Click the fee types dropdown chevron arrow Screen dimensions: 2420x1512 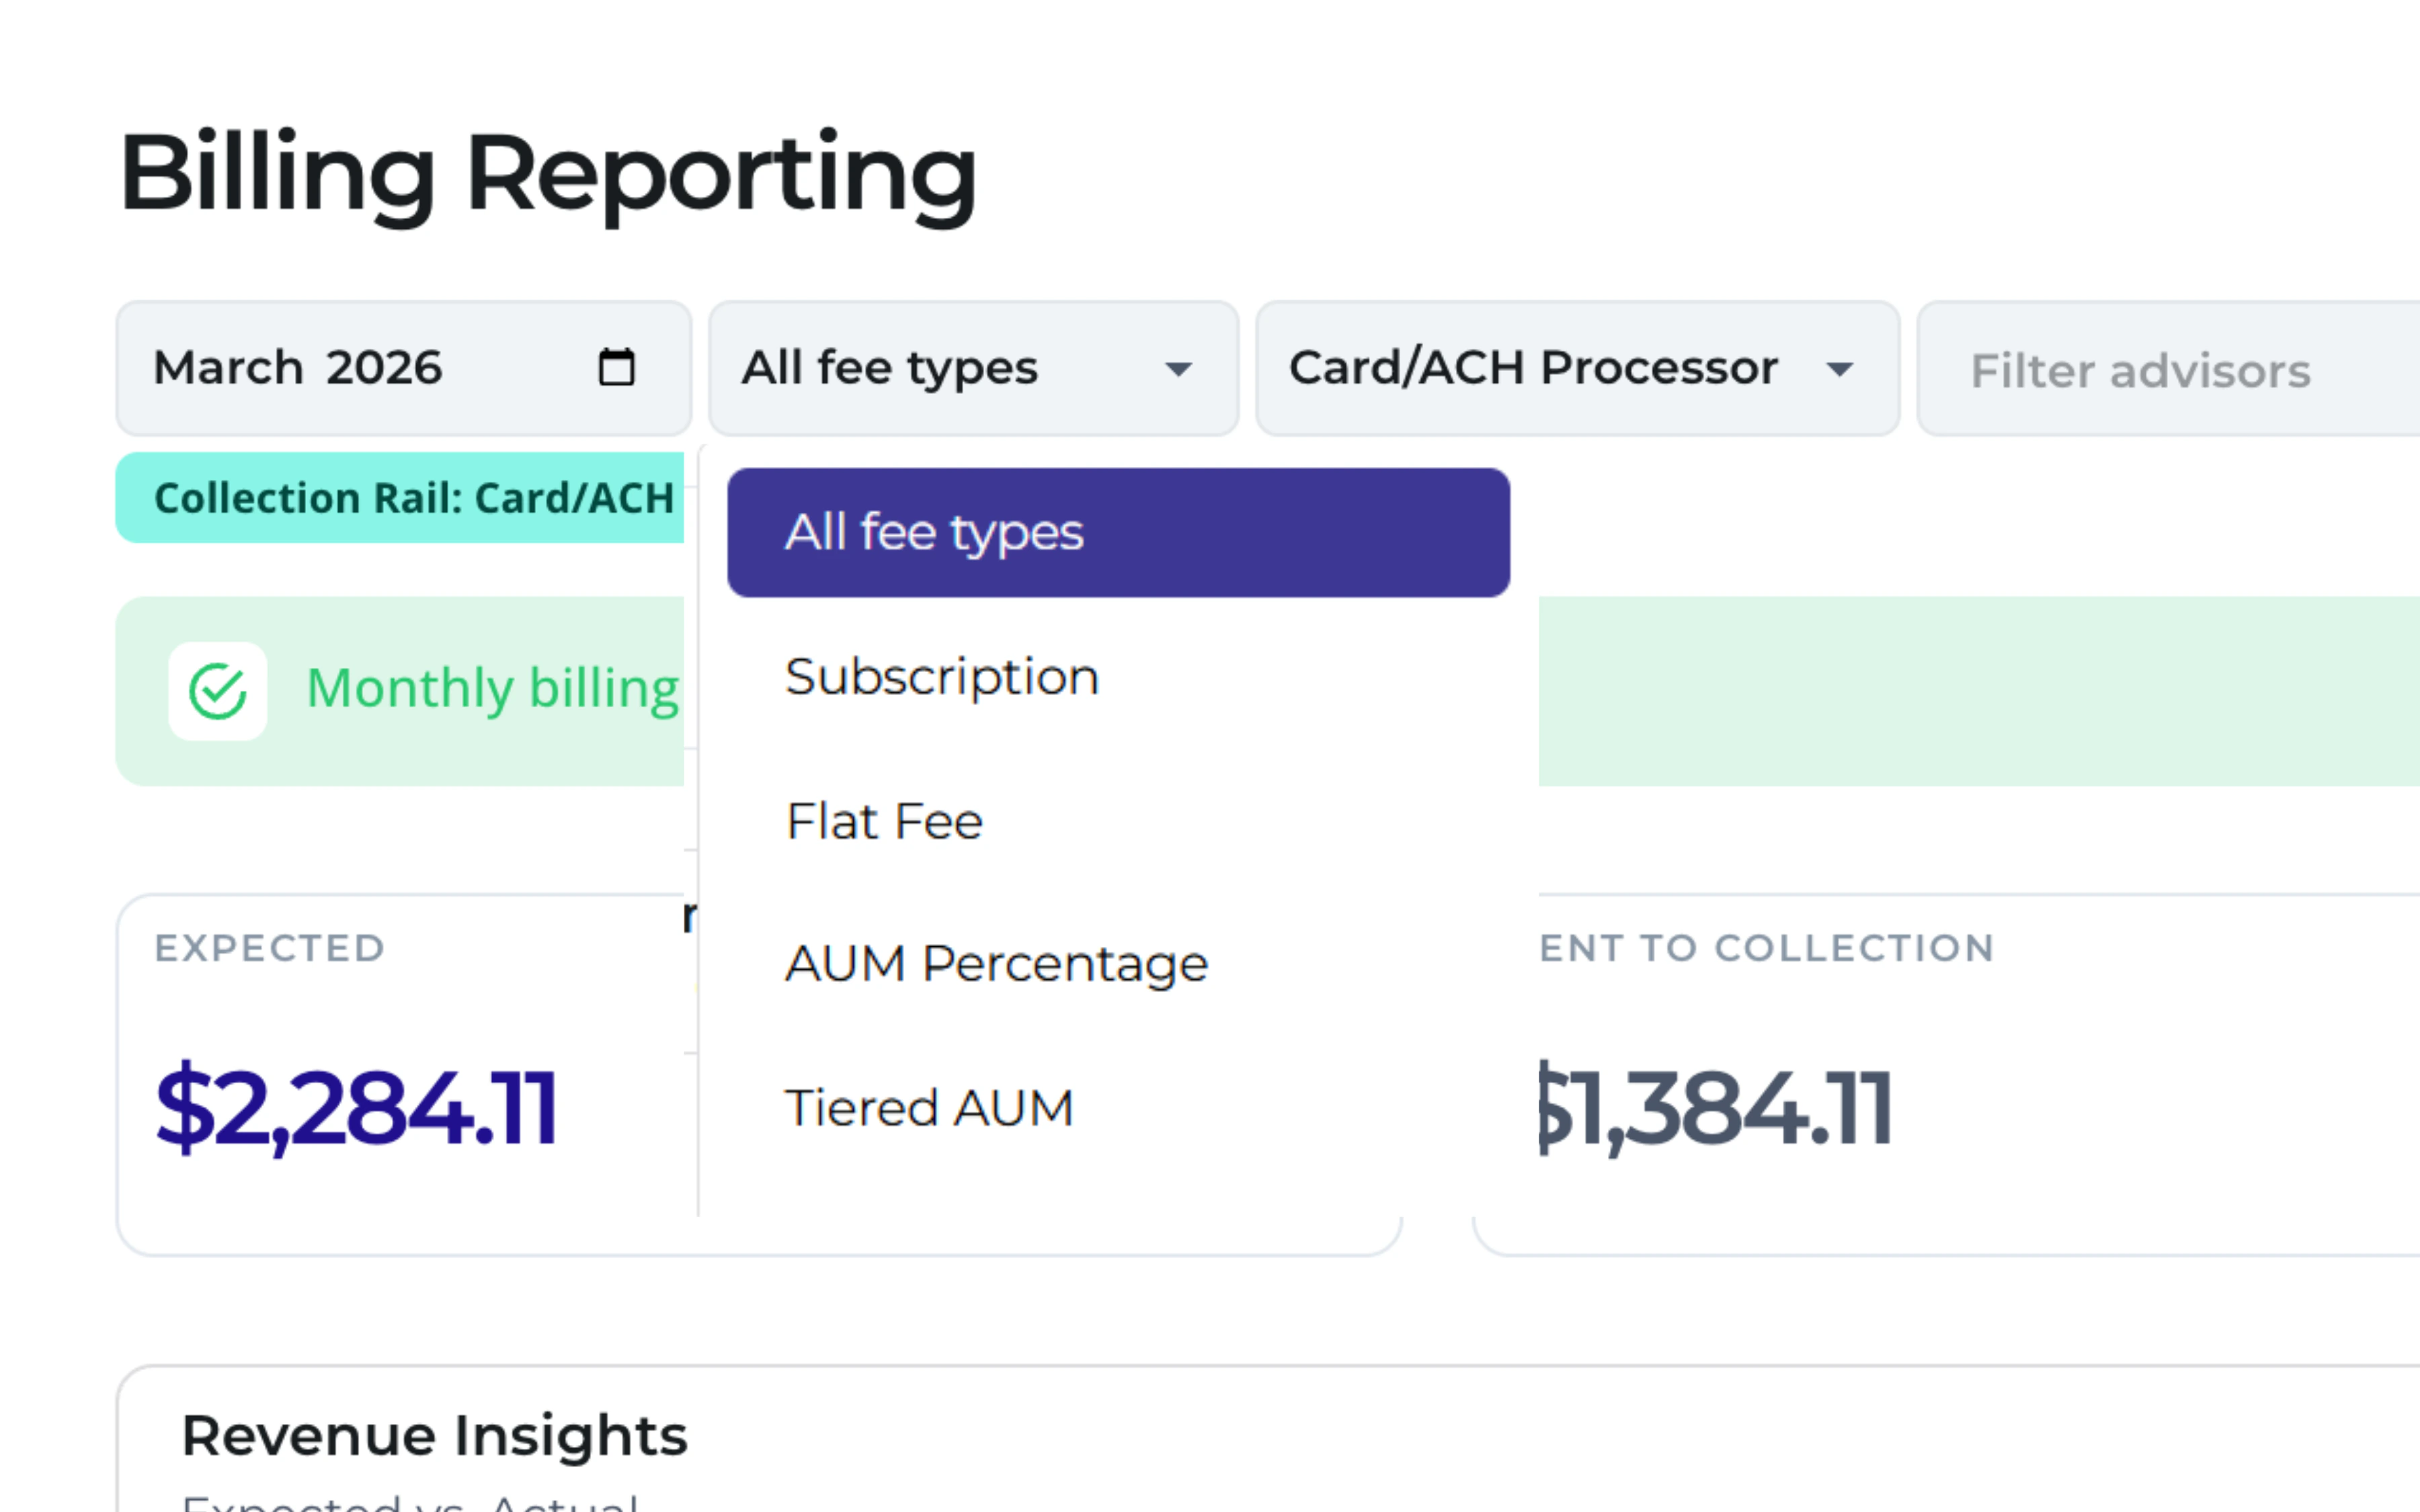click(x=1180, y=370)
